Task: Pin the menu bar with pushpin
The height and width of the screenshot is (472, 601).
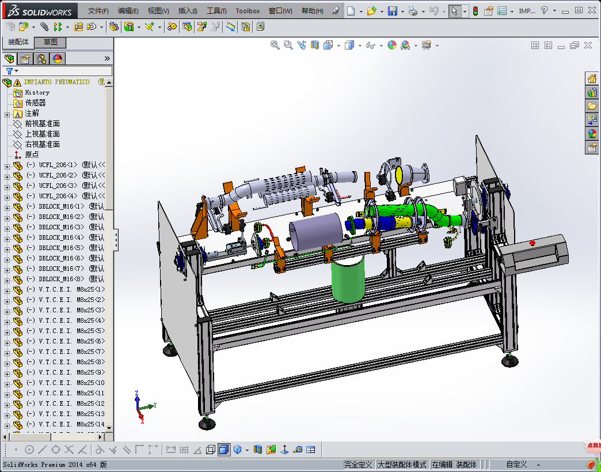Action: tap(336, 11)
